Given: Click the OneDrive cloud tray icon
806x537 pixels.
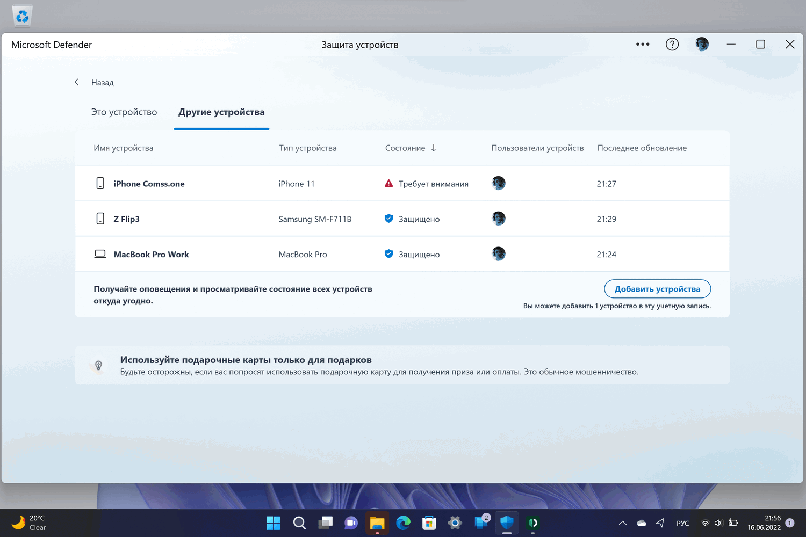Looking at the screenshot, I should coord(642,523).
